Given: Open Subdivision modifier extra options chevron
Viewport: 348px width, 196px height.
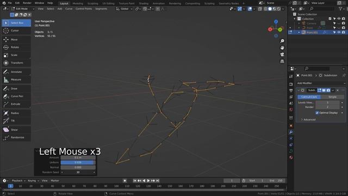Looking at the screenshot, I should click(x=333, y=90).
